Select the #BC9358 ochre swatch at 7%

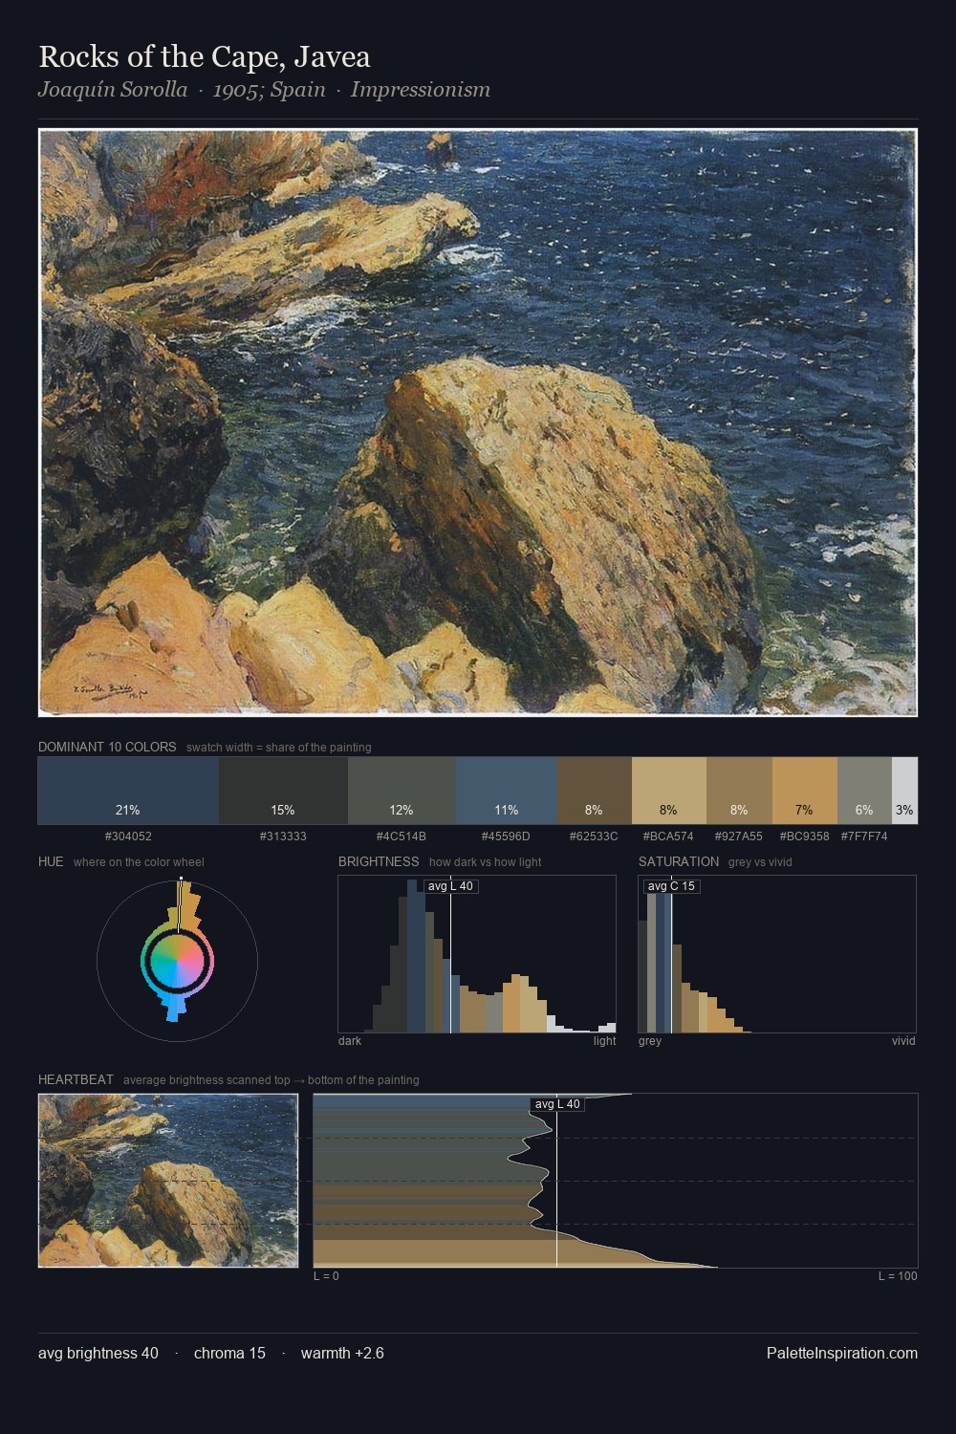[805, 791]
